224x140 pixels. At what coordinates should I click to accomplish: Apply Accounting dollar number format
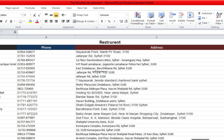[x=102, y=21]
